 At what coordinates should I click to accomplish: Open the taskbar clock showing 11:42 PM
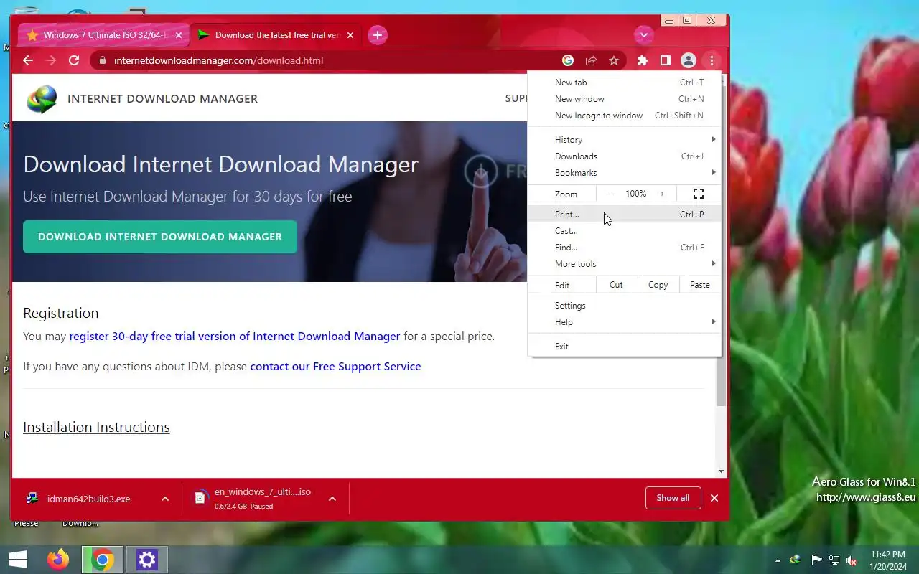click(x=887, y=560)
